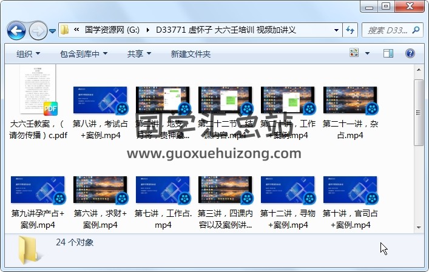Image resolution: width=429 pixels, height=272 pixels.
Task: Open the 包含到库中 menu
Action: click(x=84, y=54)
